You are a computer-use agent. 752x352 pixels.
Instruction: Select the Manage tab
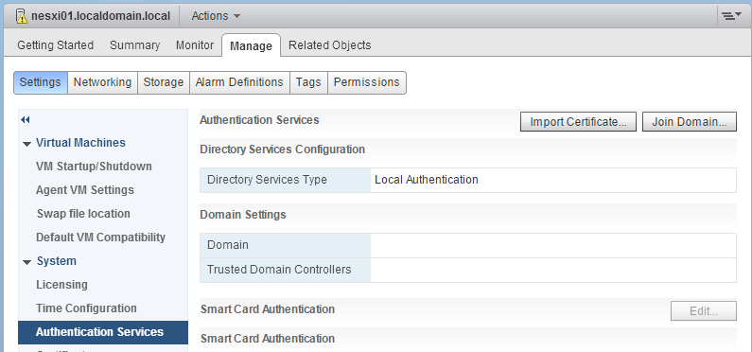251,45
